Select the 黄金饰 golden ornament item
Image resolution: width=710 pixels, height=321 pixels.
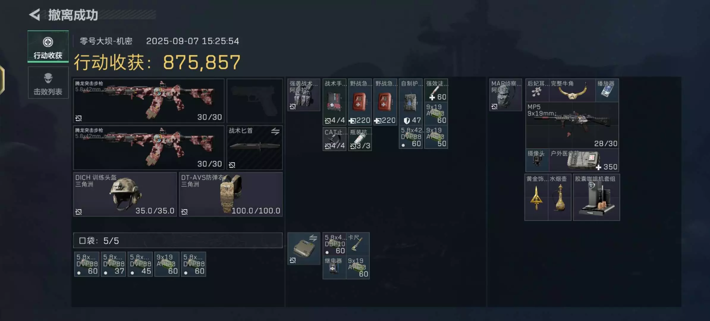(536, 197)
